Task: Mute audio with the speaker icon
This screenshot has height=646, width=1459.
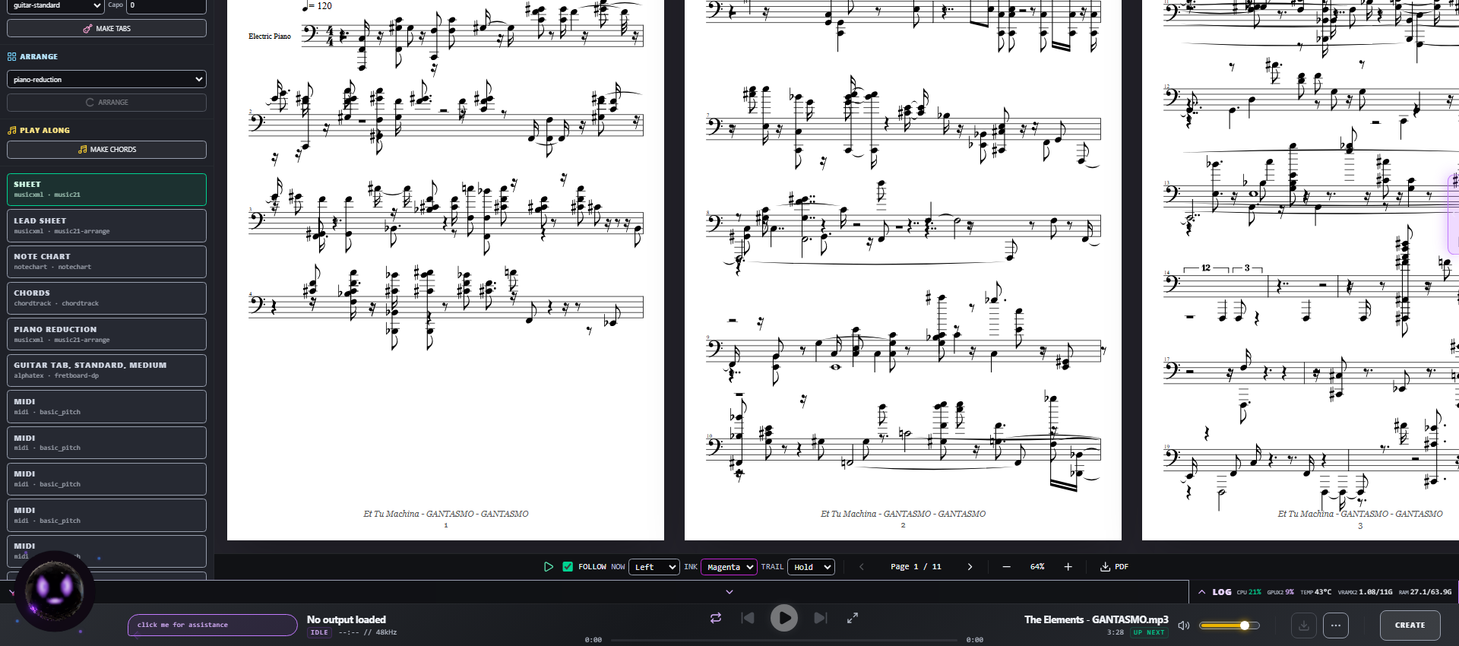Action: pyautogui.click(x=1184, y=625)
